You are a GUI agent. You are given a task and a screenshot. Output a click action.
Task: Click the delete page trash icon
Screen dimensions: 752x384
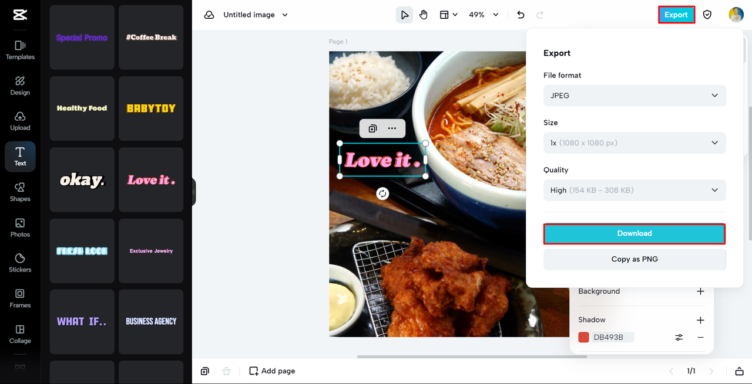pyautogui.click(x=226, y=371)
